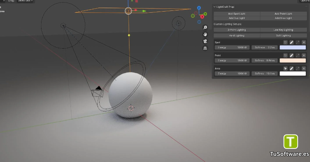Select the Spot light via cursor icon
Image resolution: width=310 pixels, height=162 pixels.
[x=285, y=42]
